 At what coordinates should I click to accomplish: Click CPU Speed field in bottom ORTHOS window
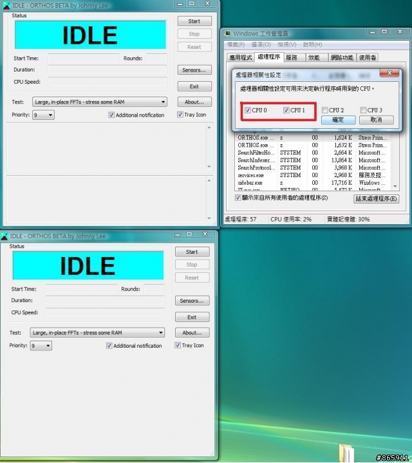(105, 312)
